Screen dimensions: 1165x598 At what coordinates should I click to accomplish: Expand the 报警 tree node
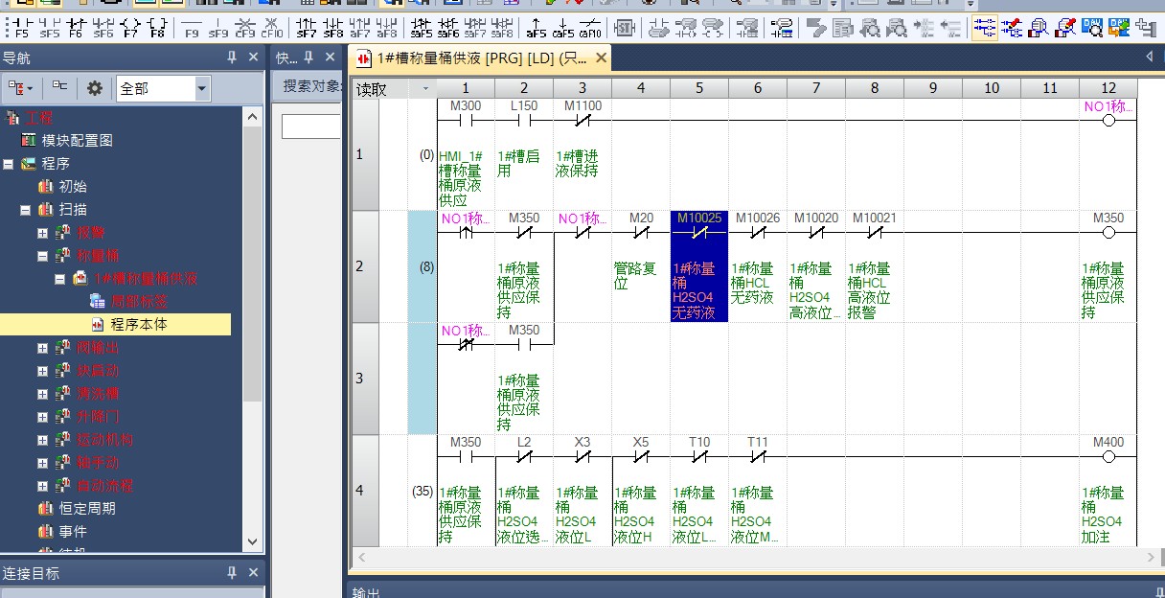point(42,233)
